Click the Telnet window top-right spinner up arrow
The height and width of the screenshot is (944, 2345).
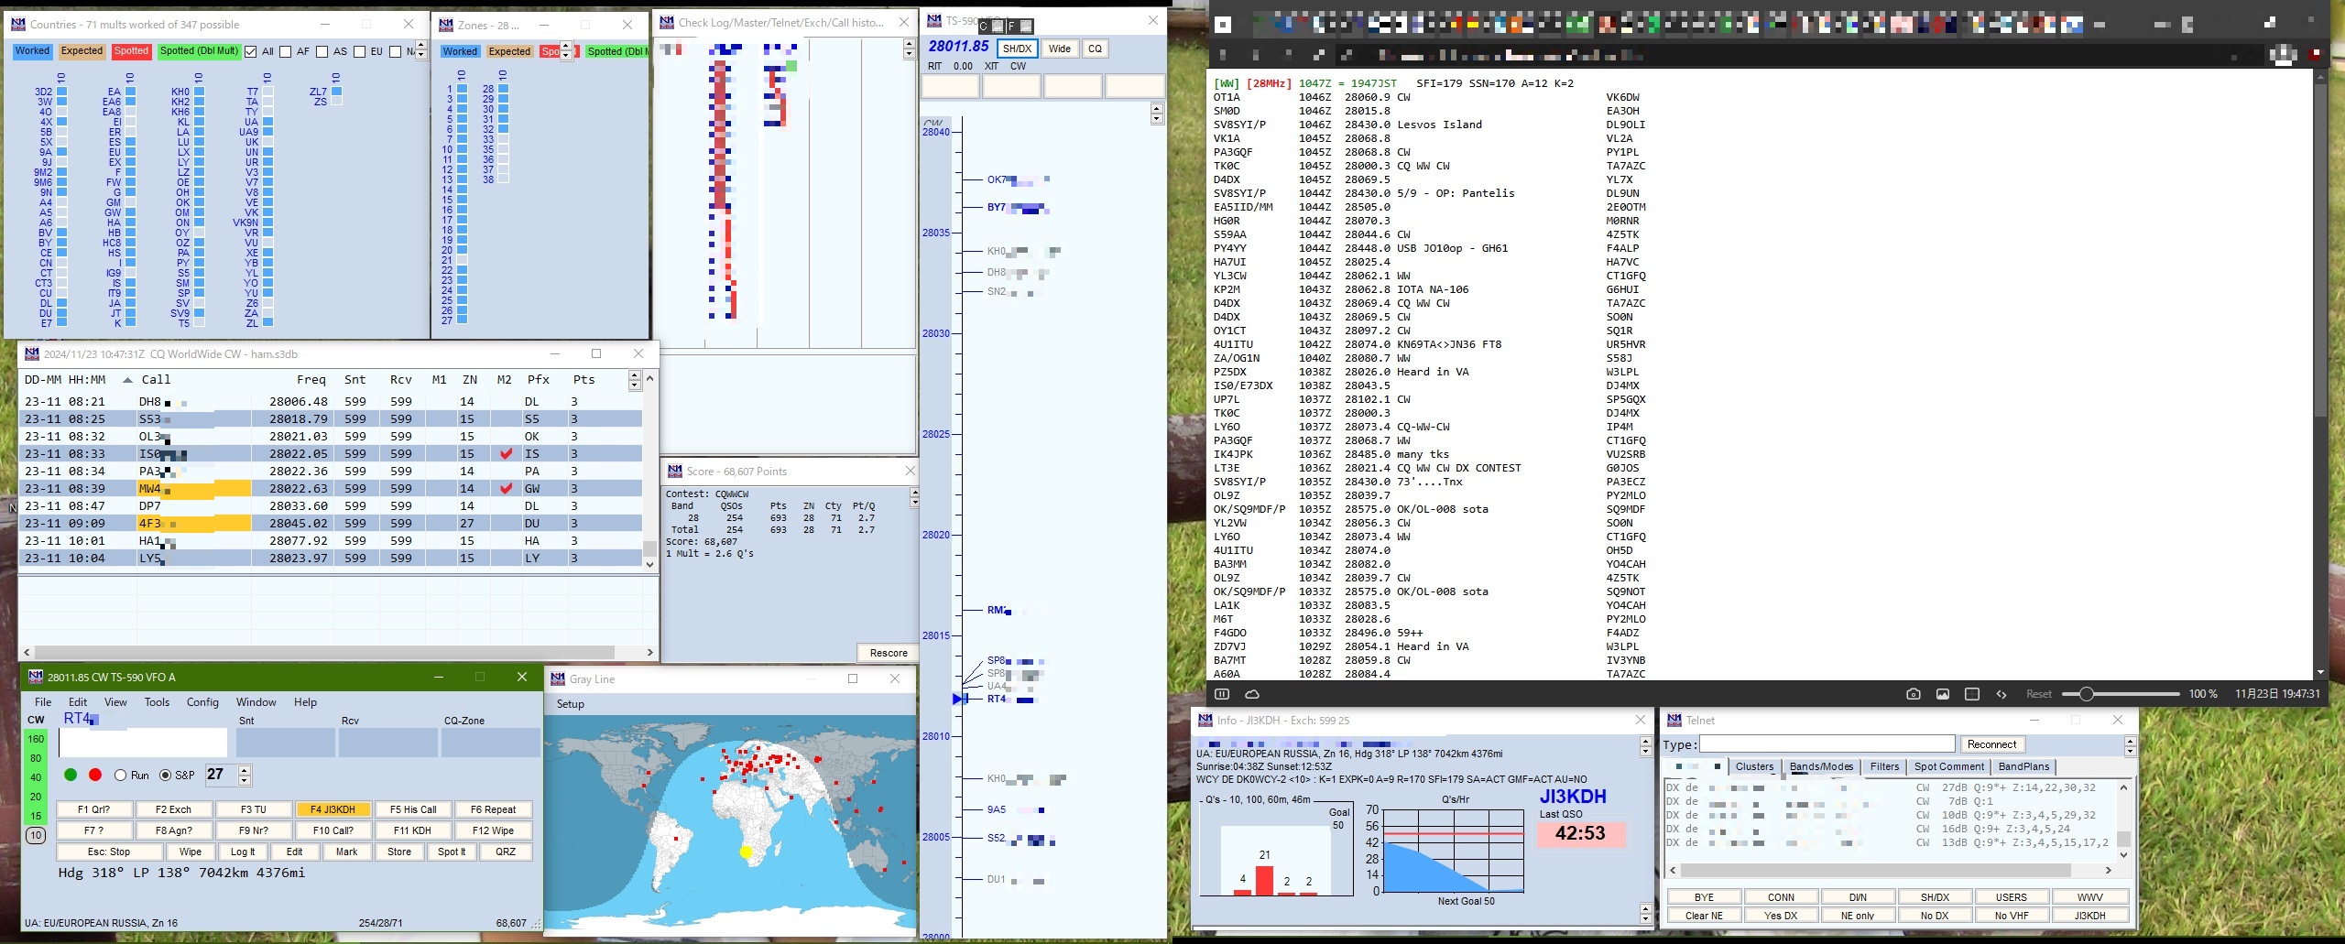tap(2130, 741)
